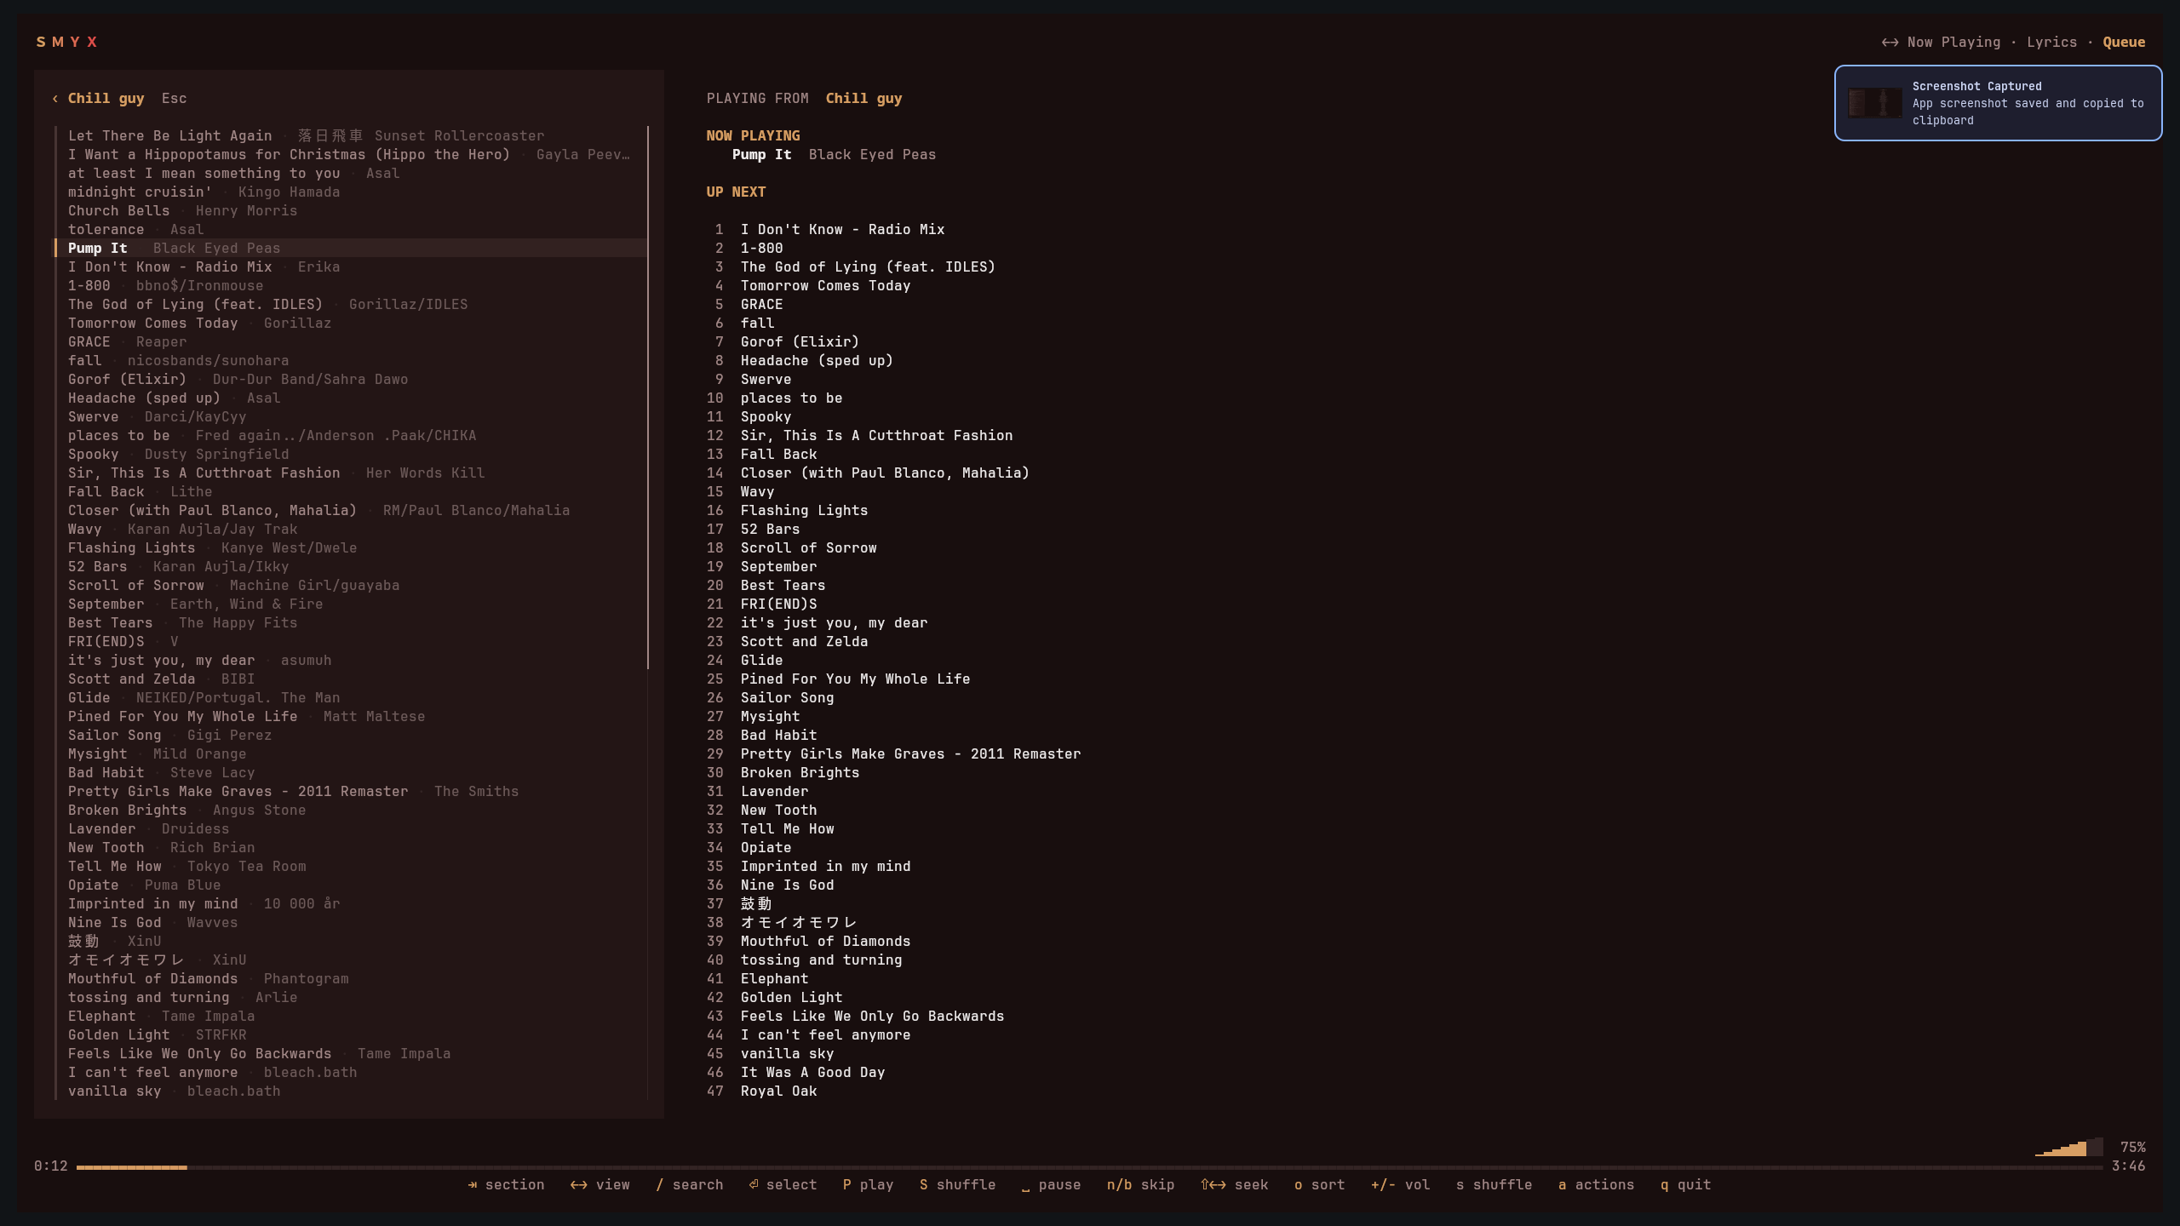Open the a actions shortcut hint
The image size is (2180, 1226).
point(1597,1185)
